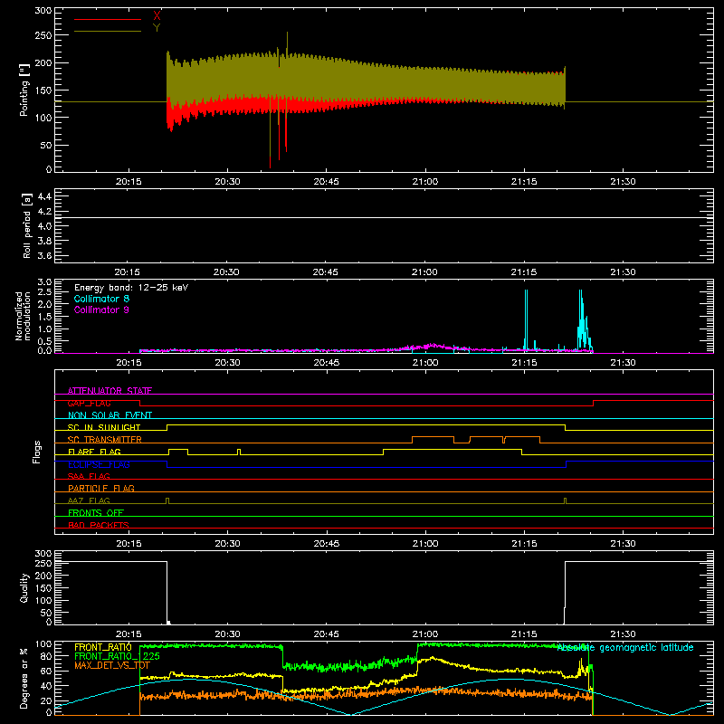Click the 0.5 tick on modulation axis
Image resolution: width=724 pixels, height=724 pixels.
click(x=44, y=341)
